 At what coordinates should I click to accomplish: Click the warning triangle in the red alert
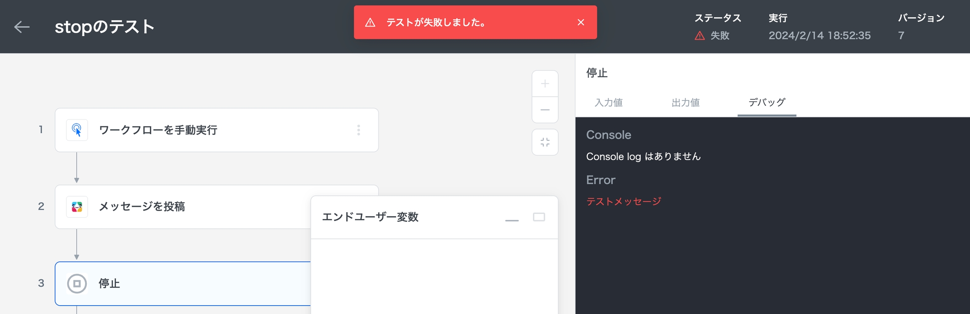(370, 23)
